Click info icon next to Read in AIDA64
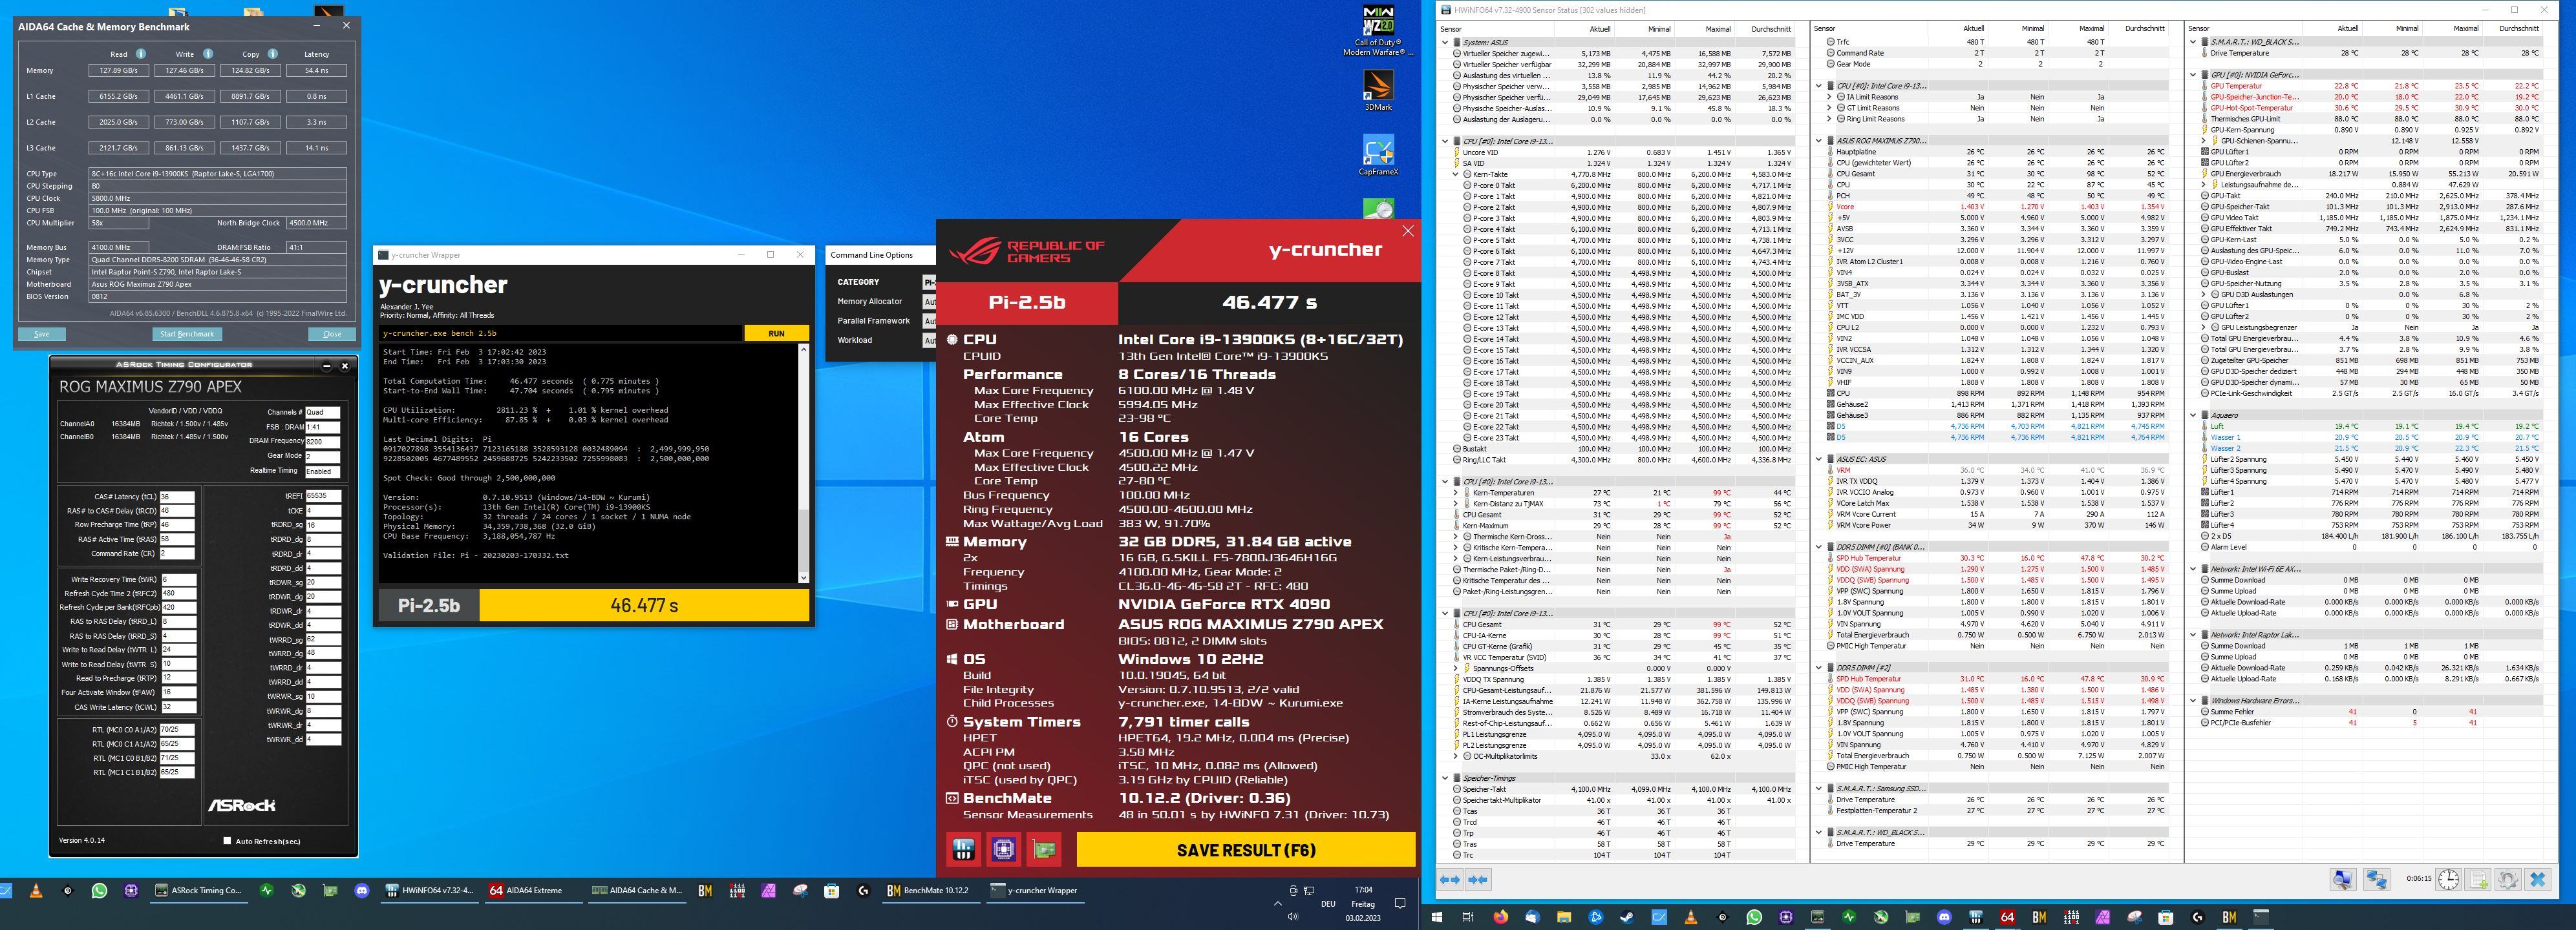 (x=141, y=54)
